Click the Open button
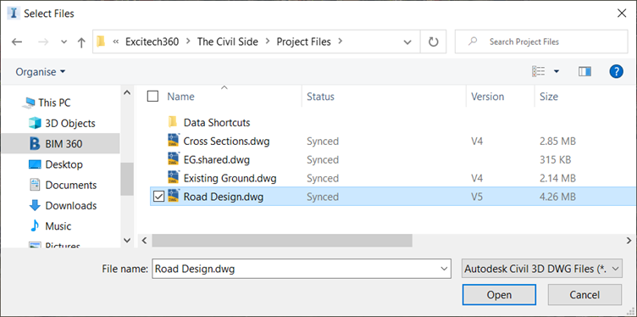 (x=499, y=295)
